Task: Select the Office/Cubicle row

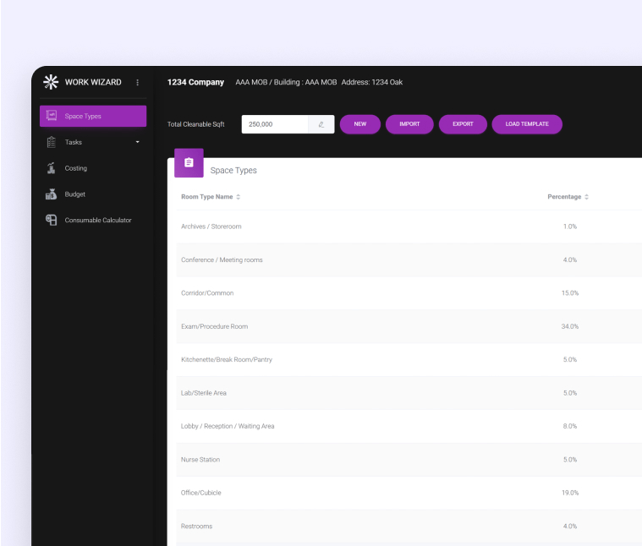Action: (x=409, y=493)
